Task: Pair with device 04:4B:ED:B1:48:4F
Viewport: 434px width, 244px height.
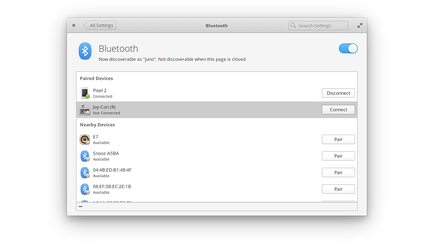Action: pos(338,172)
